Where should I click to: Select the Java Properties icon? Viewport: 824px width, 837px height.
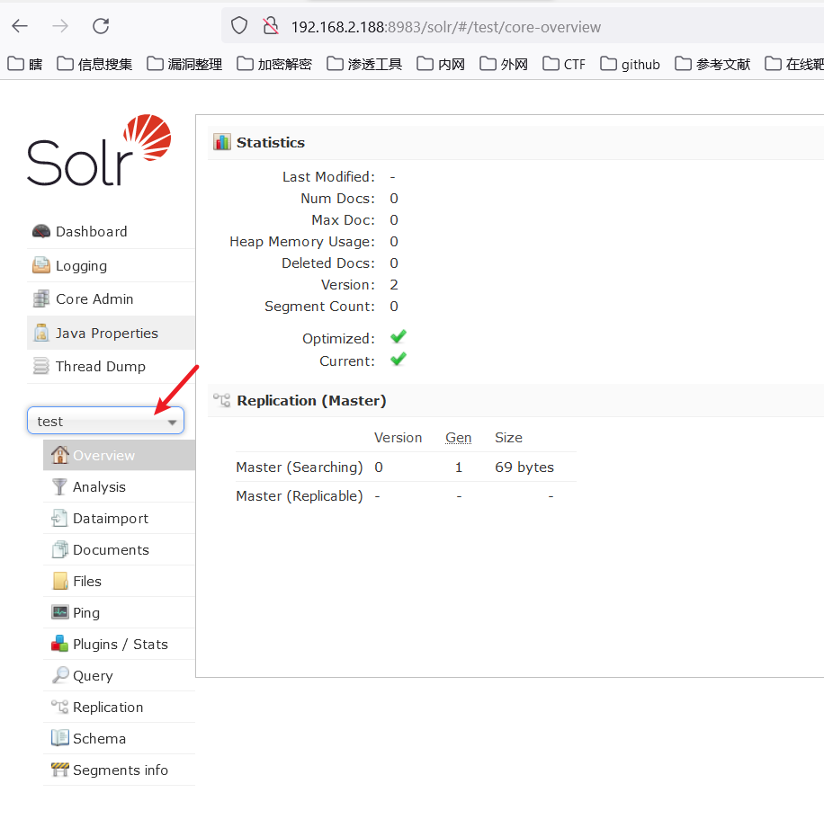(x=41, y=333)
